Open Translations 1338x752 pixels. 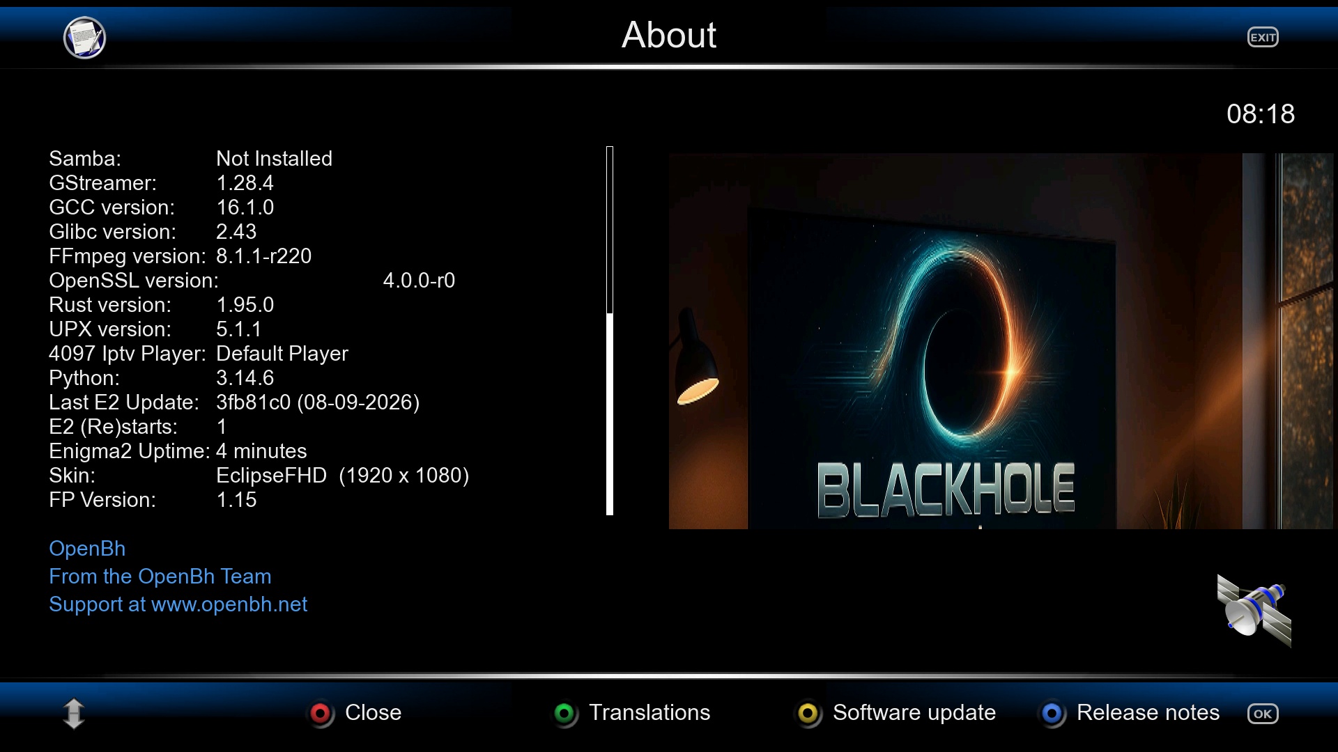(x=649, y=712)
